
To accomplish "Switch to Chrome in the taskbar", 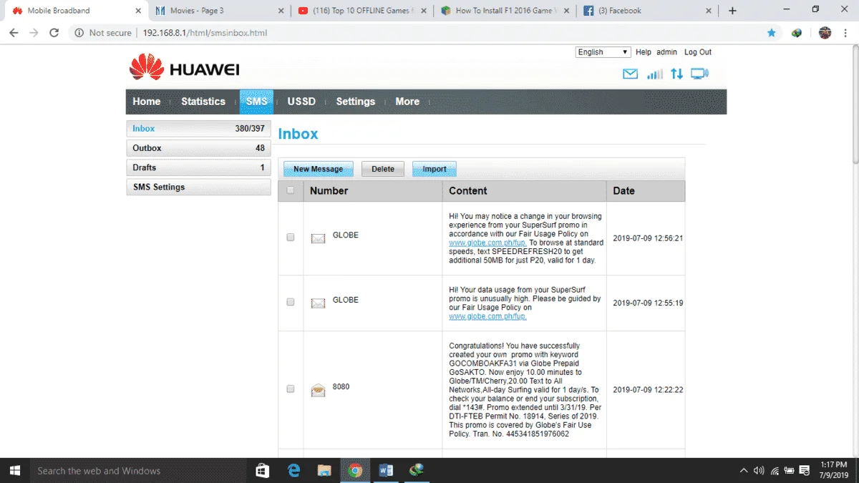I will point(355,471).
